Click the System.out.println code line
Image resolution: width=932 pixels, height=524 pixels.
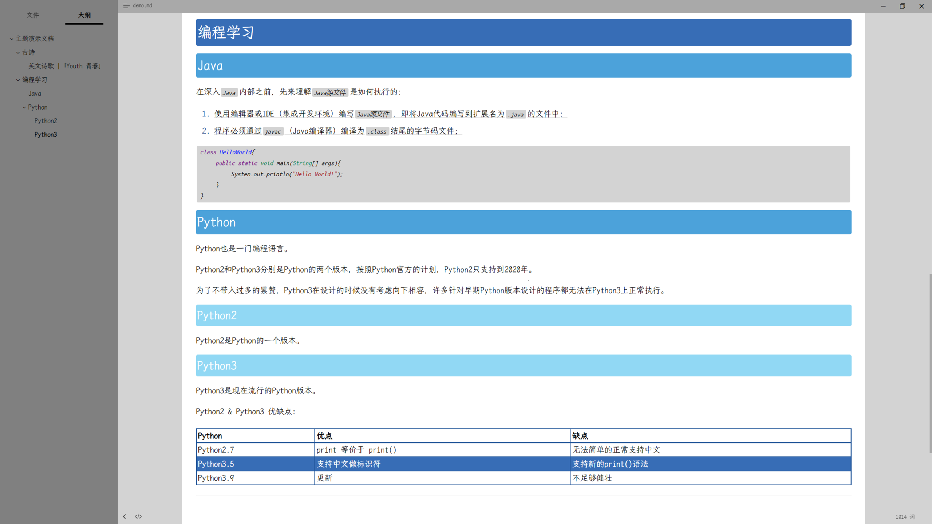(287, 174)
